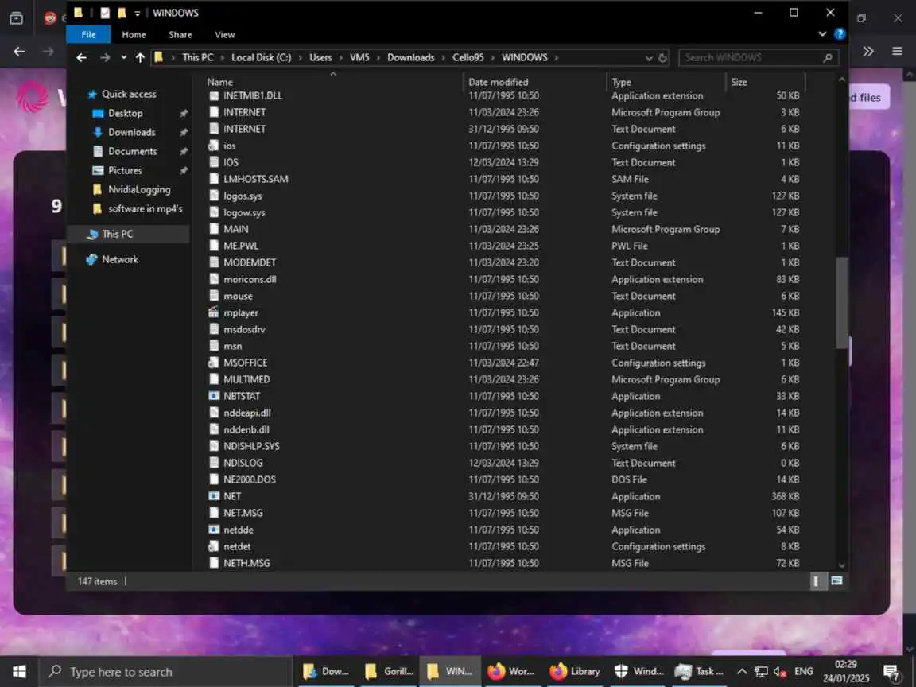
Task: Open the browser's hamburger menu
Action: click(x=897, y=52)
